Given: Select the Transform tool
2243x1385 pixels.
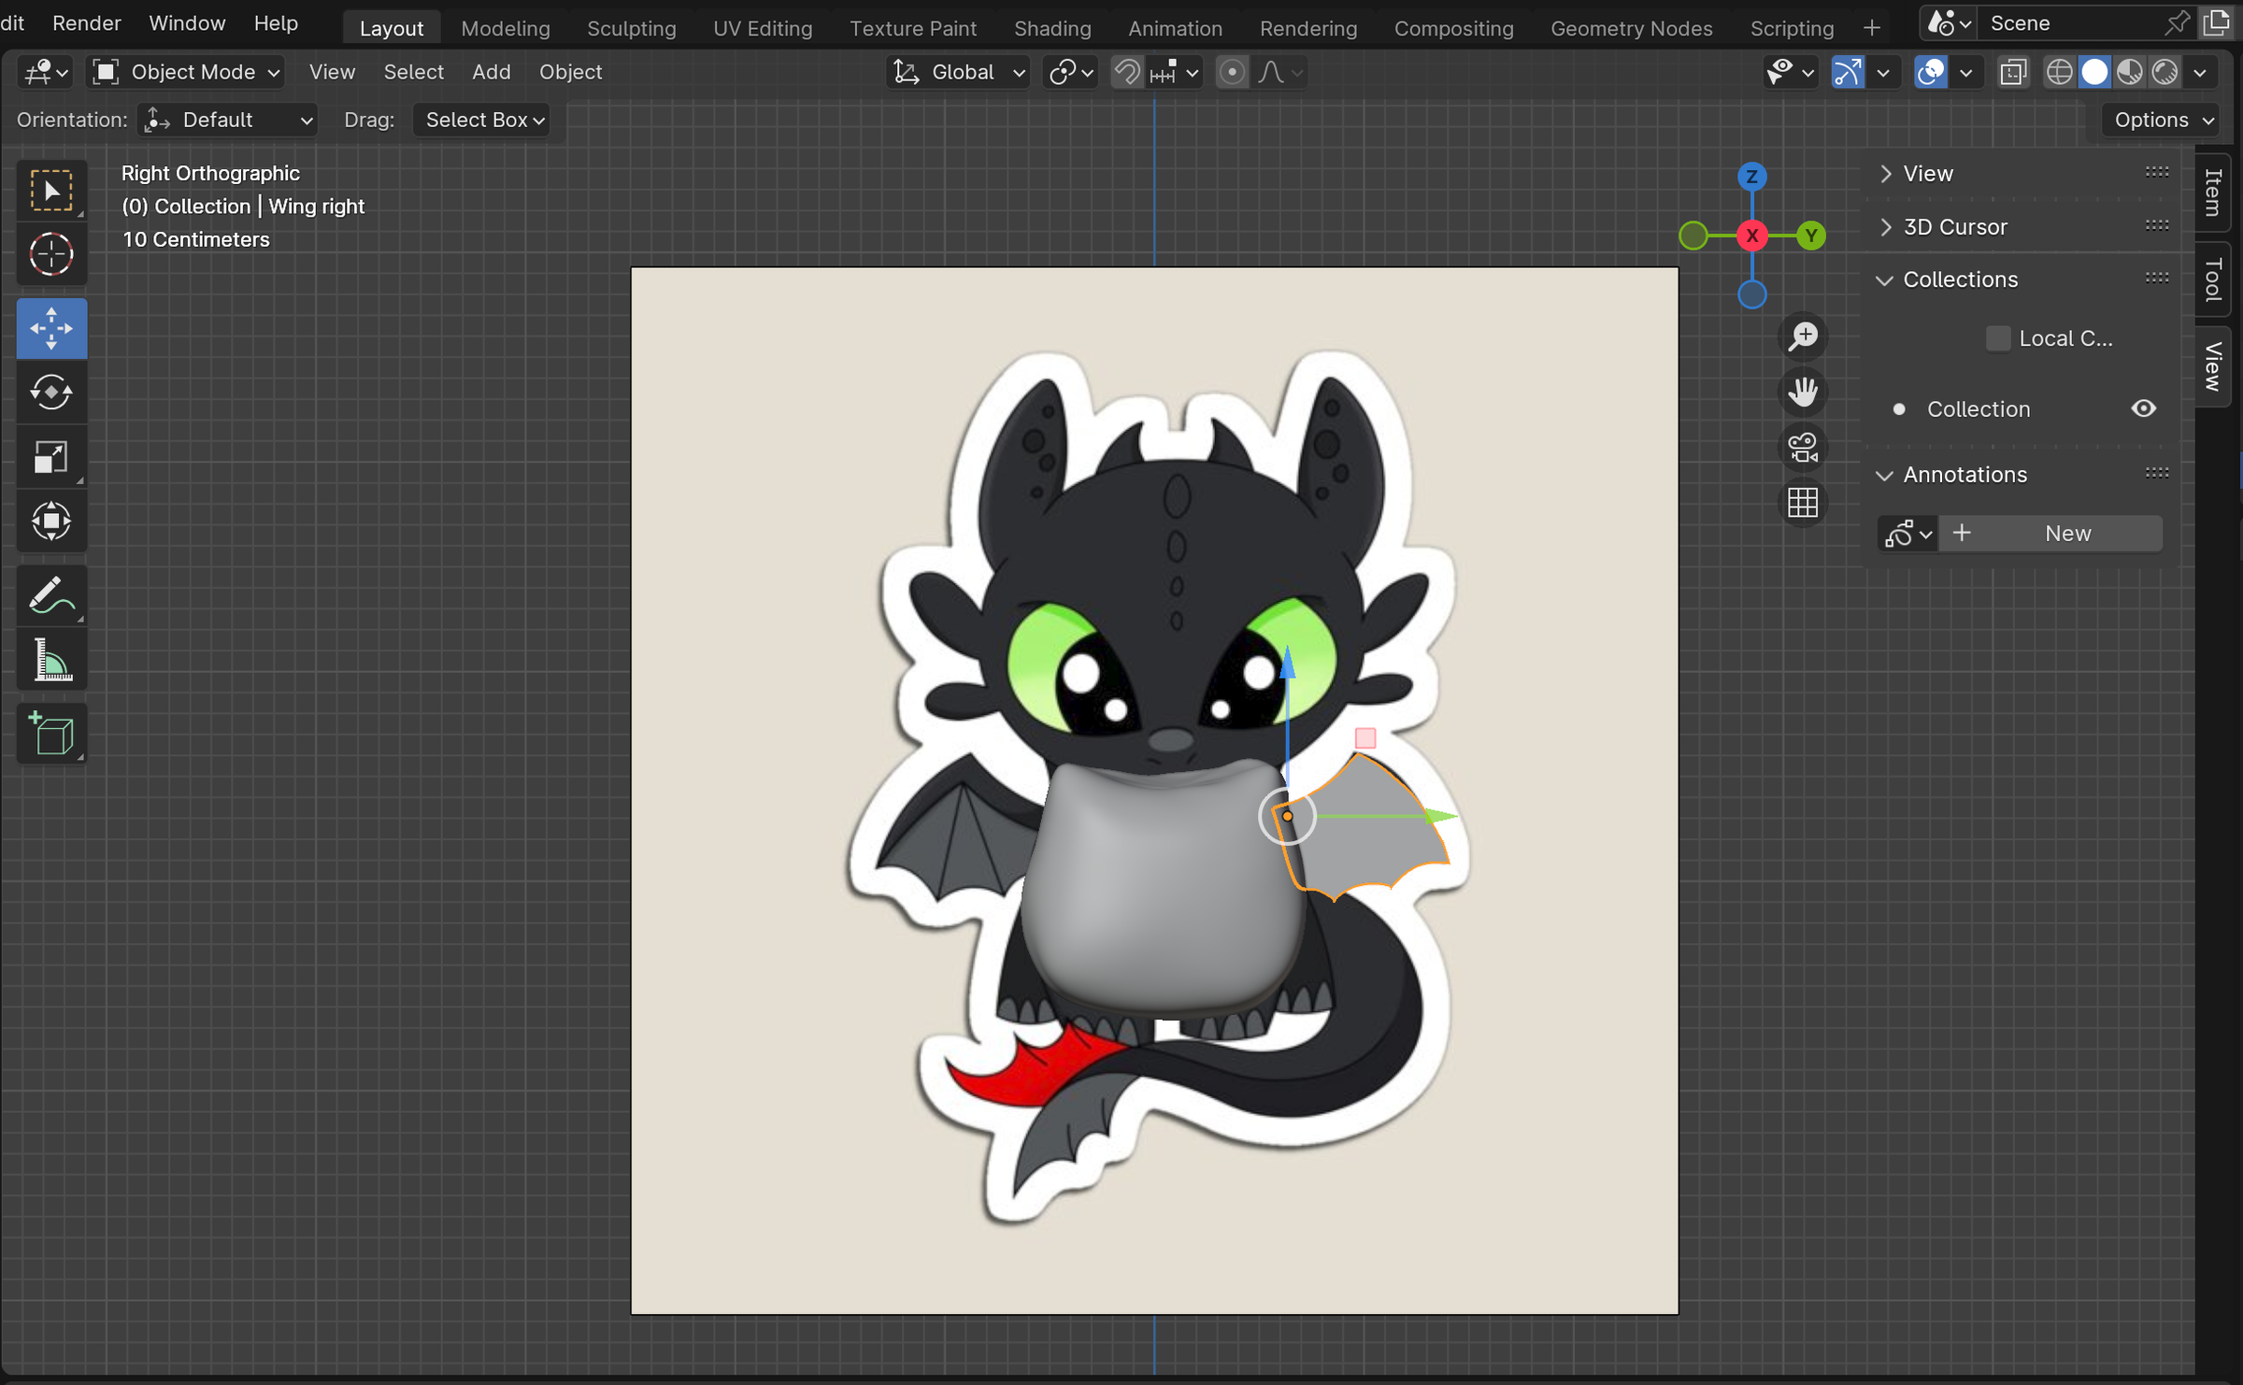Looking at the screenshot, I should point(51,521).
